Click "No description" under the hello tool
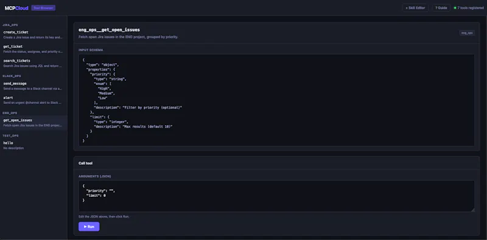Image resolution: width=487 pixels, height=240 pixels. pos(13,148)
